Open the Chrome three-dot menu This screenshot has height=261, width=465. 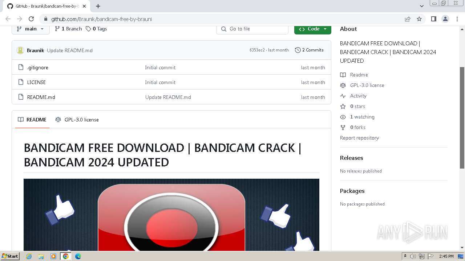click(x=457, y=19)
